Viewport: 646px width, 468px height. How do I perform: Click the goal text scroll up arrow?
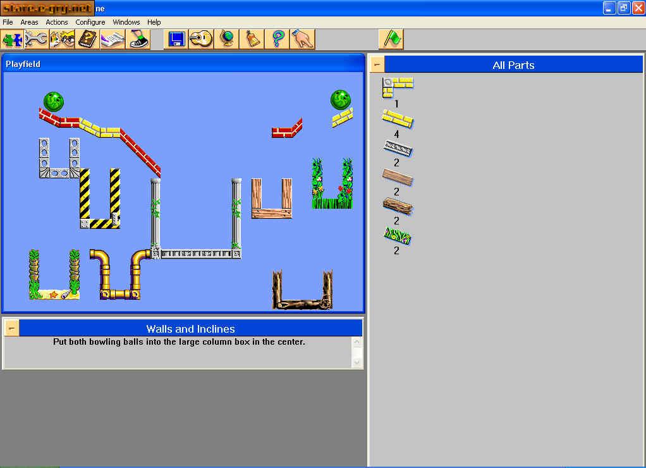pyautogui.click(x=357, y=342)
